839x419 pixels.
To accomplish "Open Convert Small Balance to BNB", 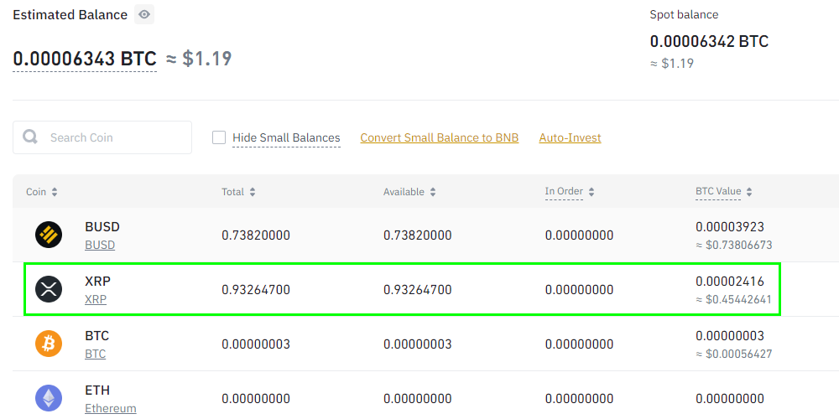I will pos(440,138).
